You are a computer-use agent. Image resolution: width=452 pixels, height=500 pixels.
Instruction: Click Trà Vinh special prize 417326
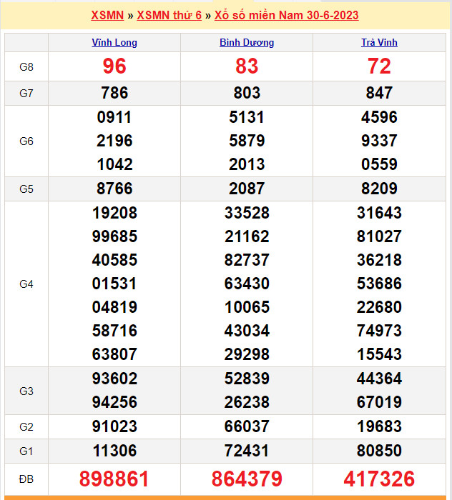[x=379, y=479]
